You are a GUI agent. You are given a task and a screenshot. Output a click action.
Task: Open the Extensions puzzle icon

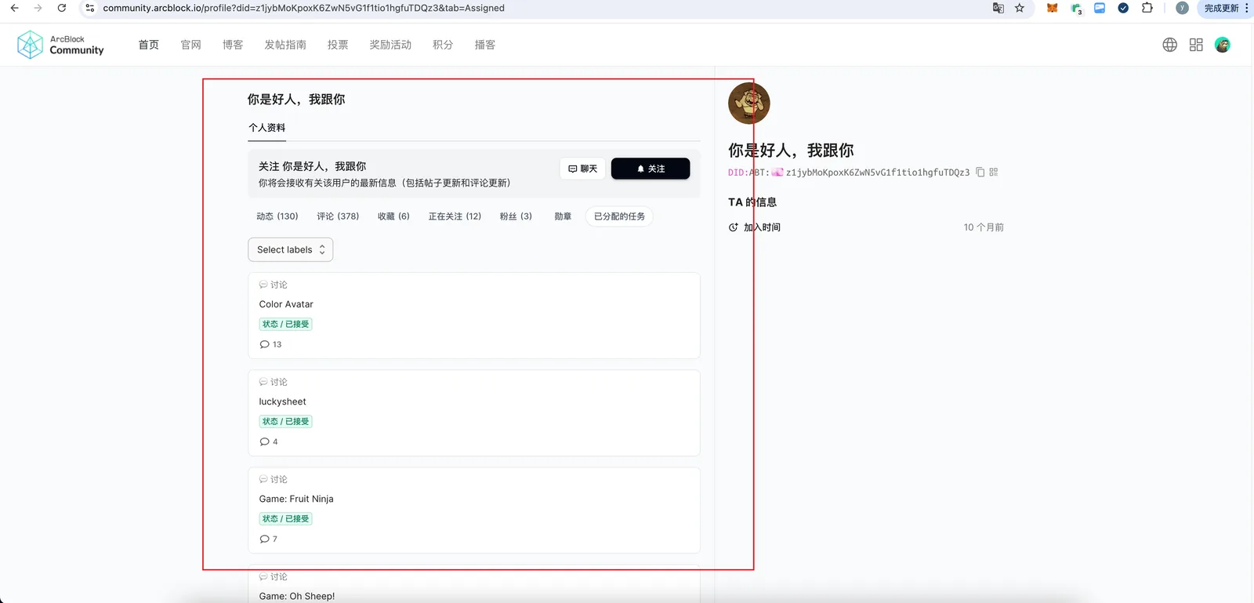1147,8
